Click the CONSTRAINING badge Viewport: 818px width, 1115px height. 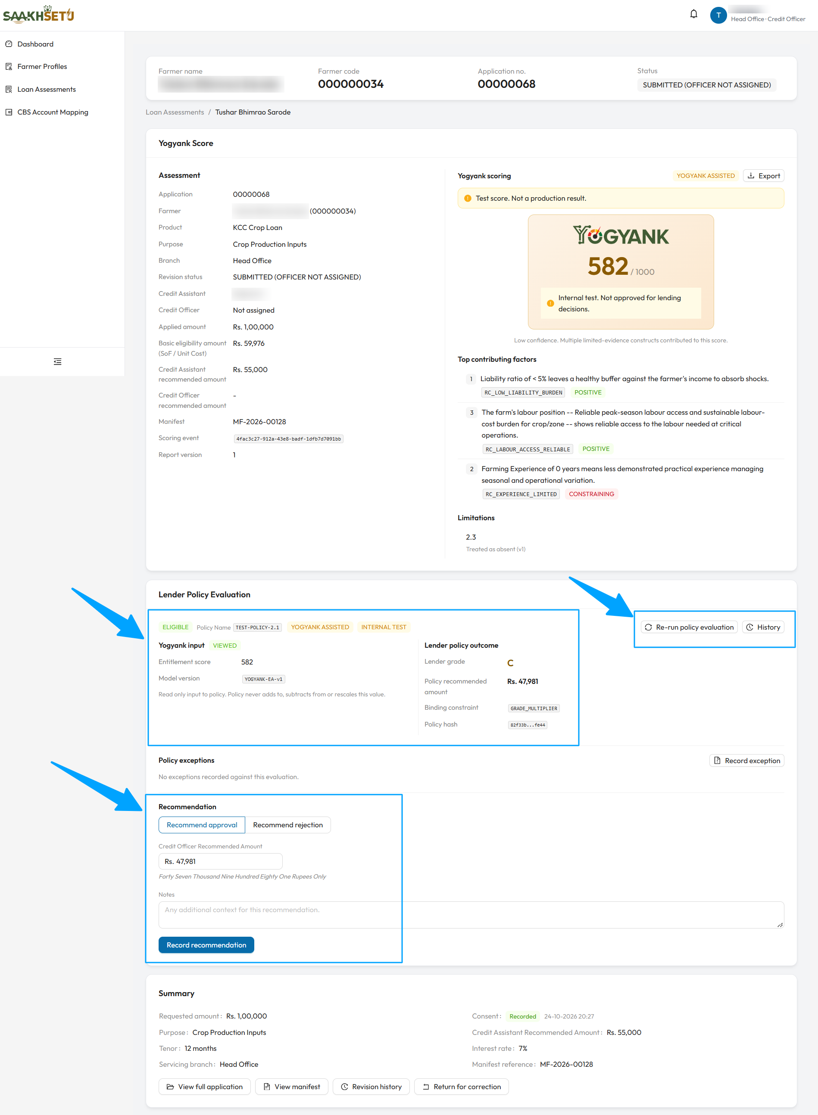point(591,494)
